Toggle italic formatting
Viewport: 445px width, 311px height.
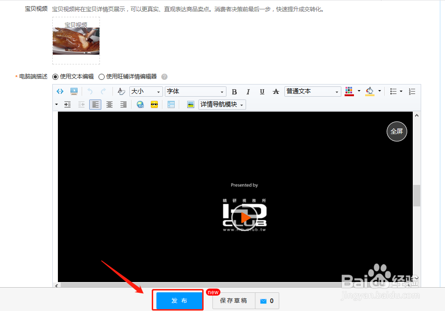point(248,92)
